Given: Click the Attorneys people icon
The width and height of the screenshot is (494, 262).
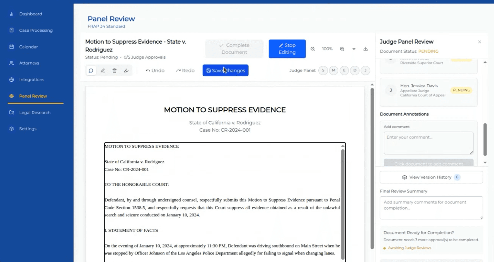Looking at the screenshot, I should pos(11,63).
